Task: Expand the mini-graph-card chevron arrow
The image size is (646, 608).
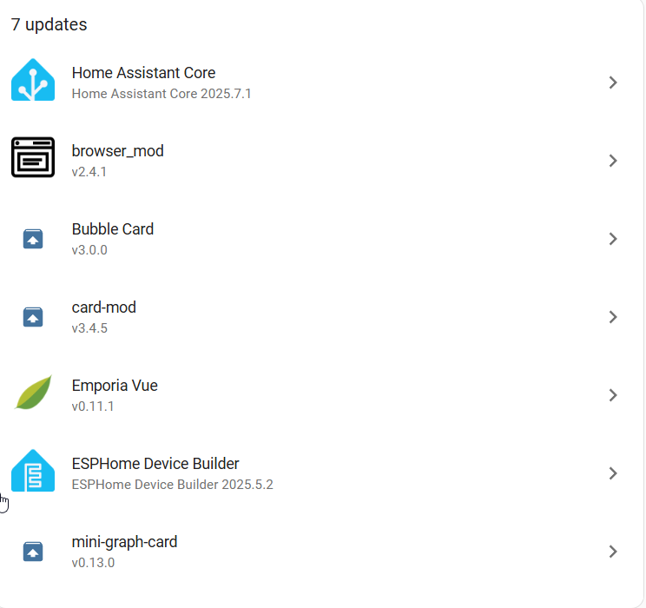Action: 613,552
